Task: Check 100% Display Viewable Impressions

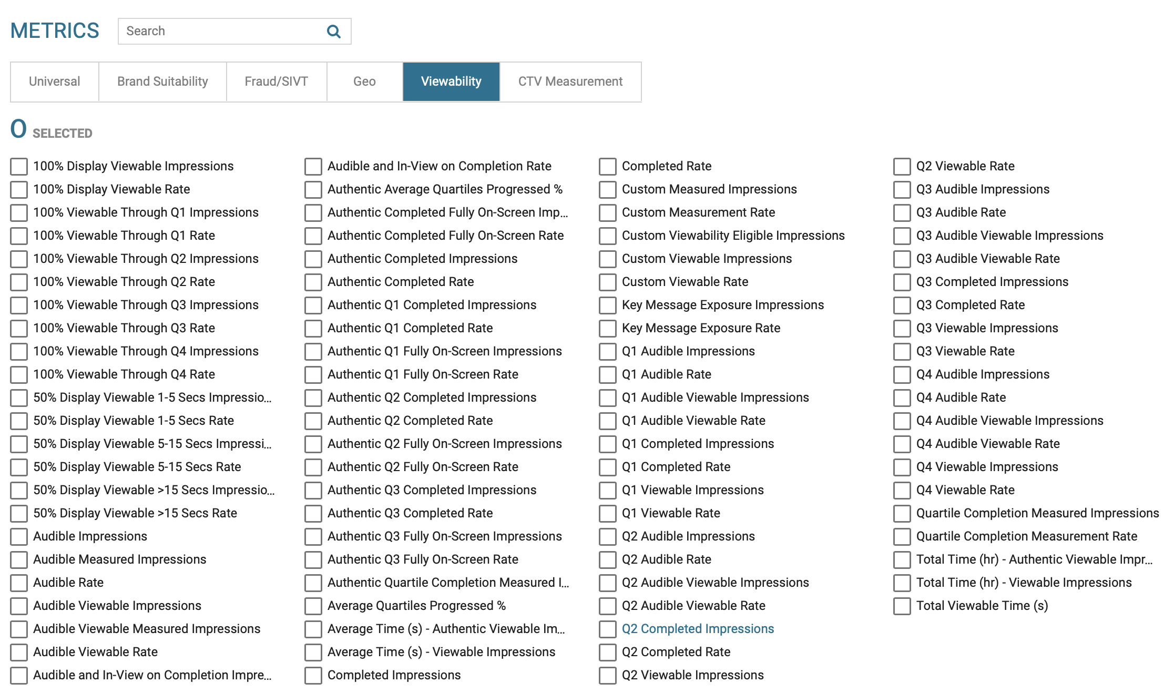Action: pos(19,167)
